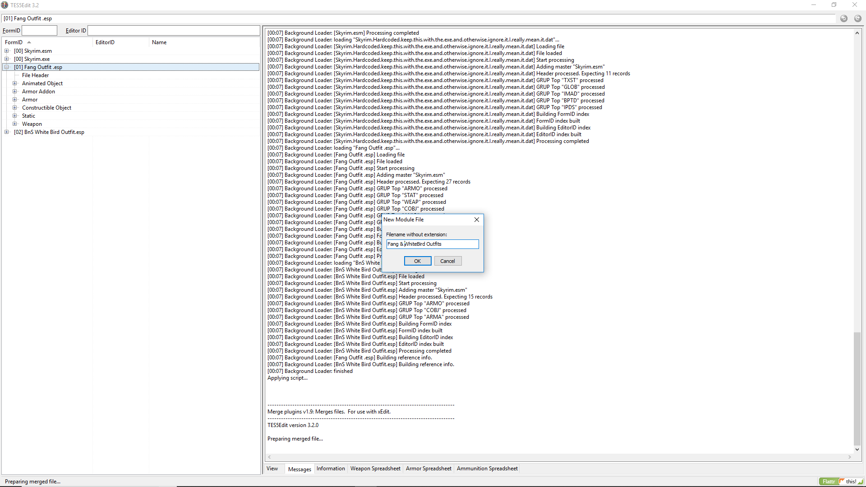Switch to the Messages tab
The image size is (866, 487).
(x=299, y=469)
